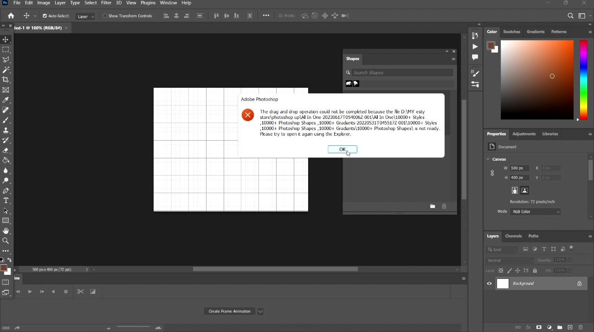Select the Rectangular Marquee tool

(x=6, y=50)
